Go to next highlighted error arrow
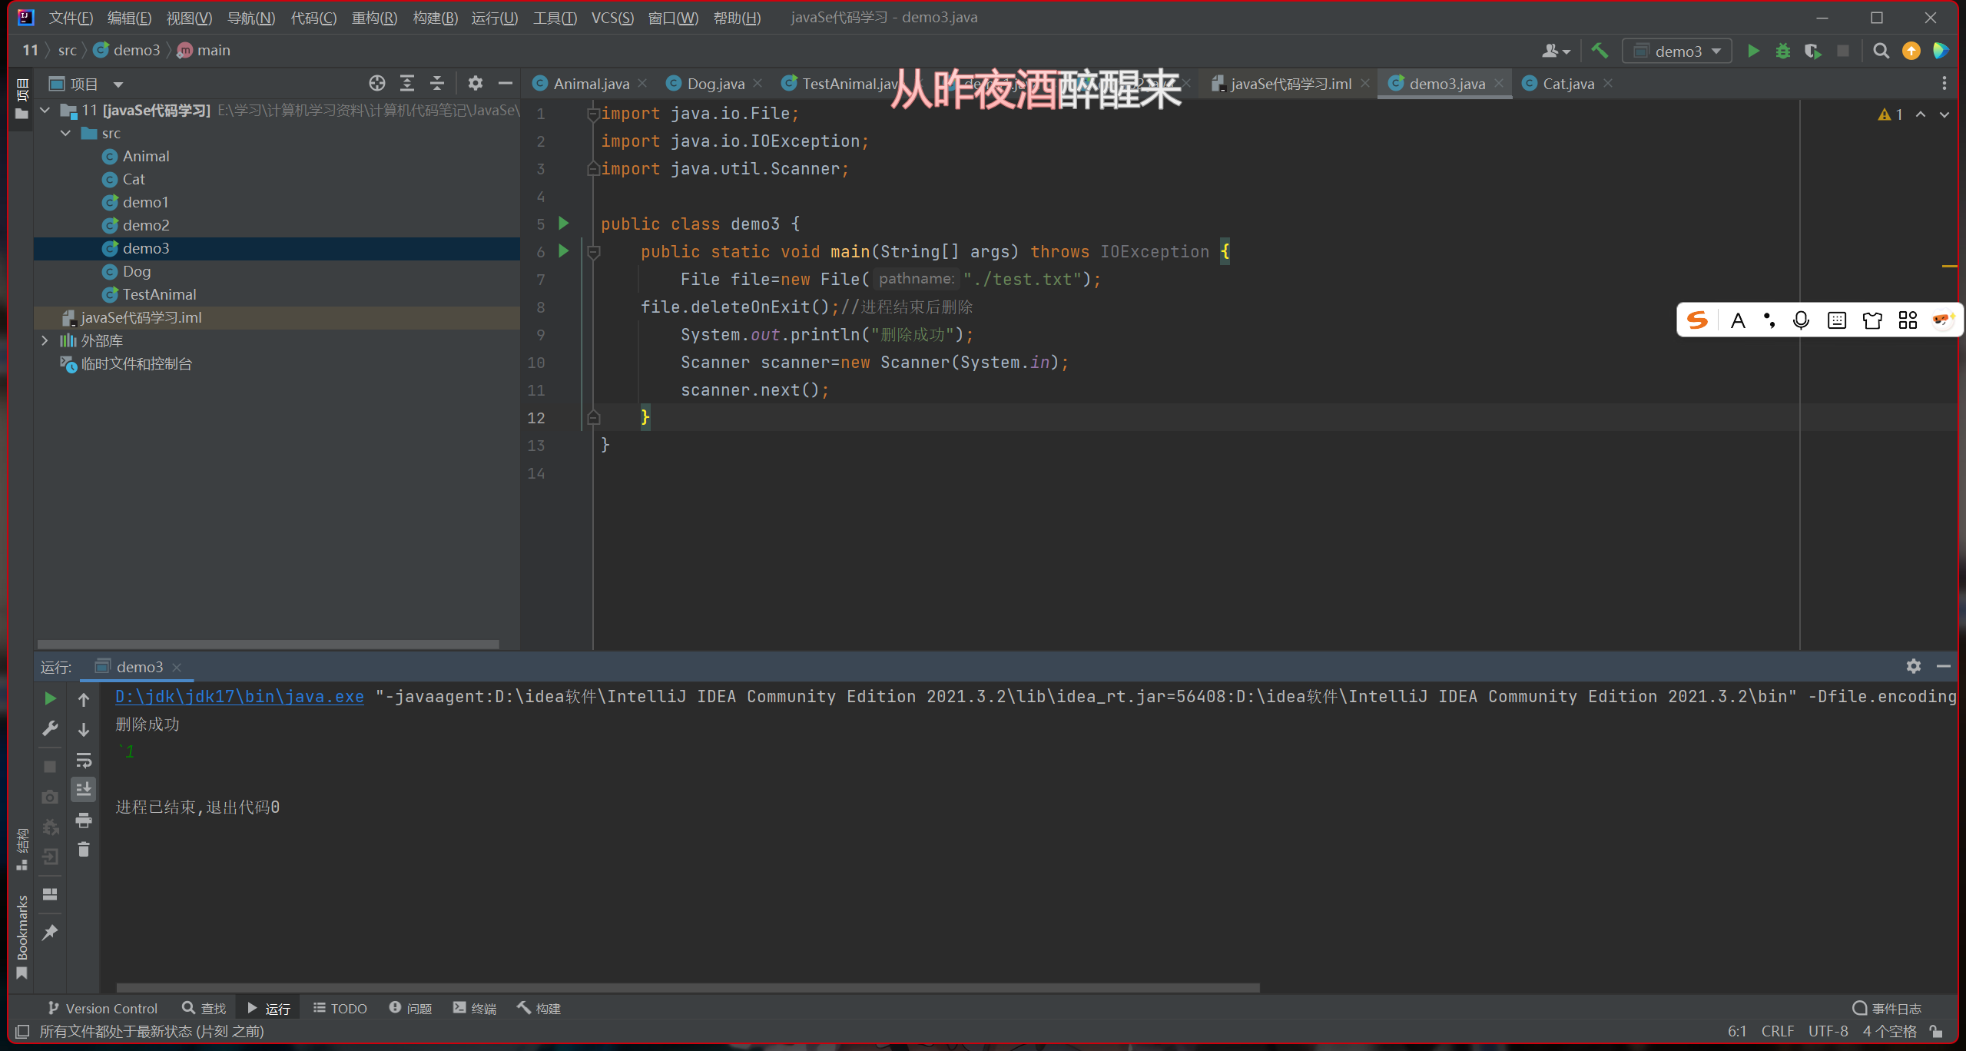This screenshot has height=1051, width=1966. point(1944,114)
